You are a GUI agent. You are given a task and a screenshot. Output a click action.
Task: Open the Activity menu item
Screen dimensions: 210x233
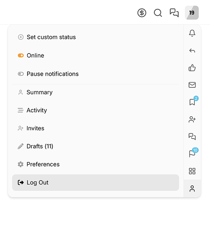[95, 110]
